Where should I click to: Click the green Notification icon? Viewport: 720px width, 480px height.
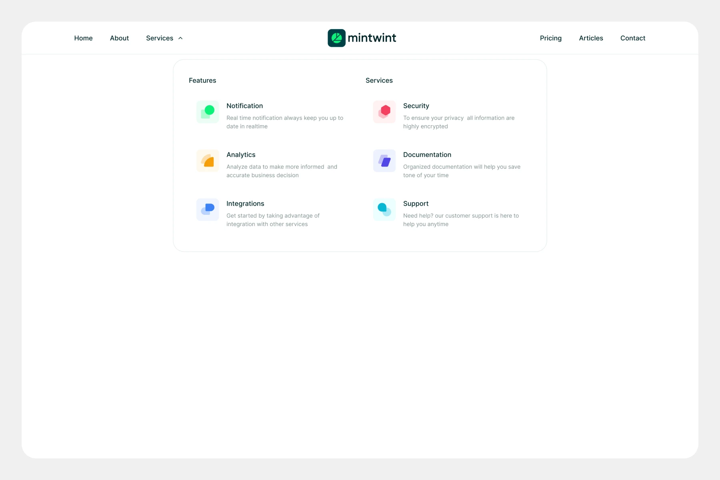click(208, 112)
